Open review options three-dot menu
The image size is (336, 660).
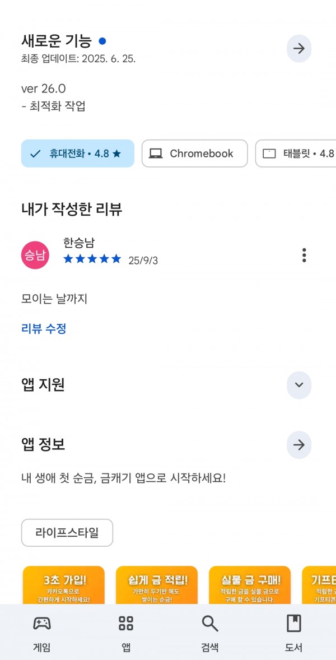304,255
